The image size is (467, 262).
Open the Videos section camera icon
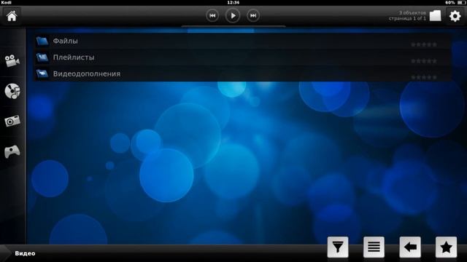(x=12, y=61)
